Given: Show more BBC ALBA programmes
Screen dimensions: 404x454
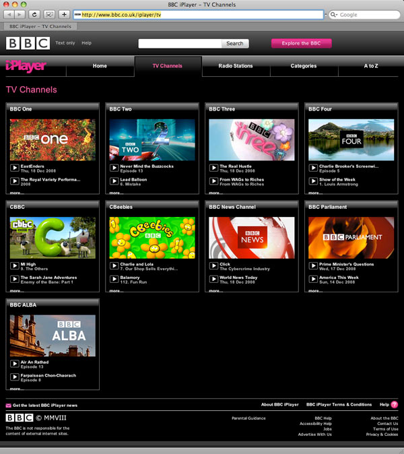Looking at the screenshot, I should [x=16, y=389].
